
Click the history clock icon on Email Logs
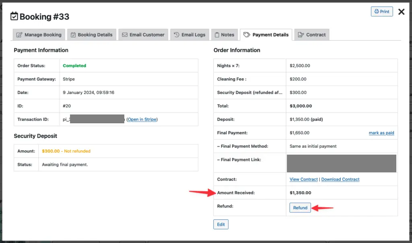(x=177, y=35)
